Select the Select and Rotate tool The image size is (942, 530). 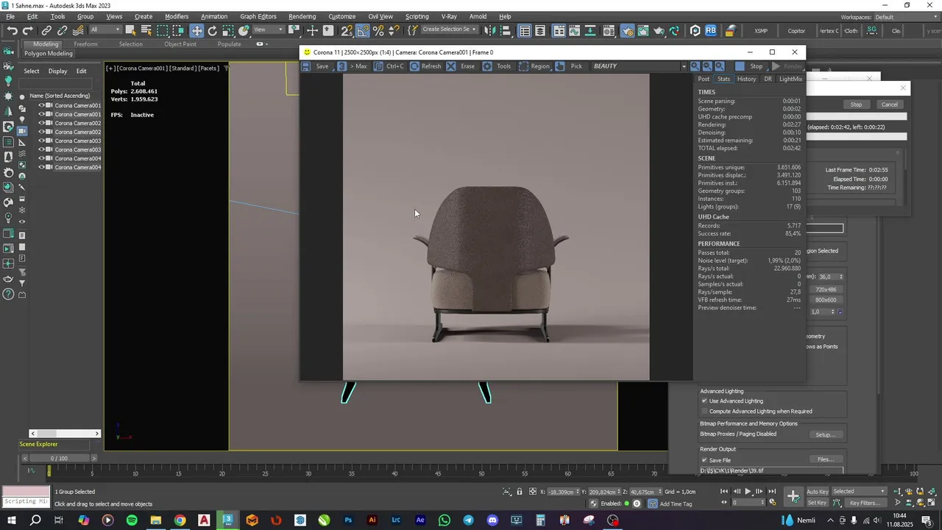[x=213, y=30]
